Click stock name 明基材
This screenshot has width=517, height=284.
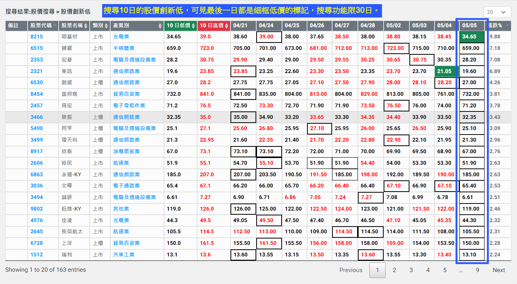69,37
